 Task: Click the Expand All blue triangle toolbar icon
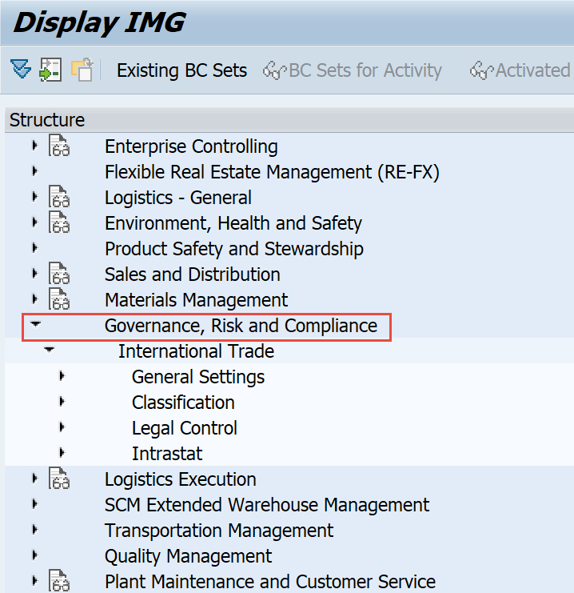tap(21, 69)
